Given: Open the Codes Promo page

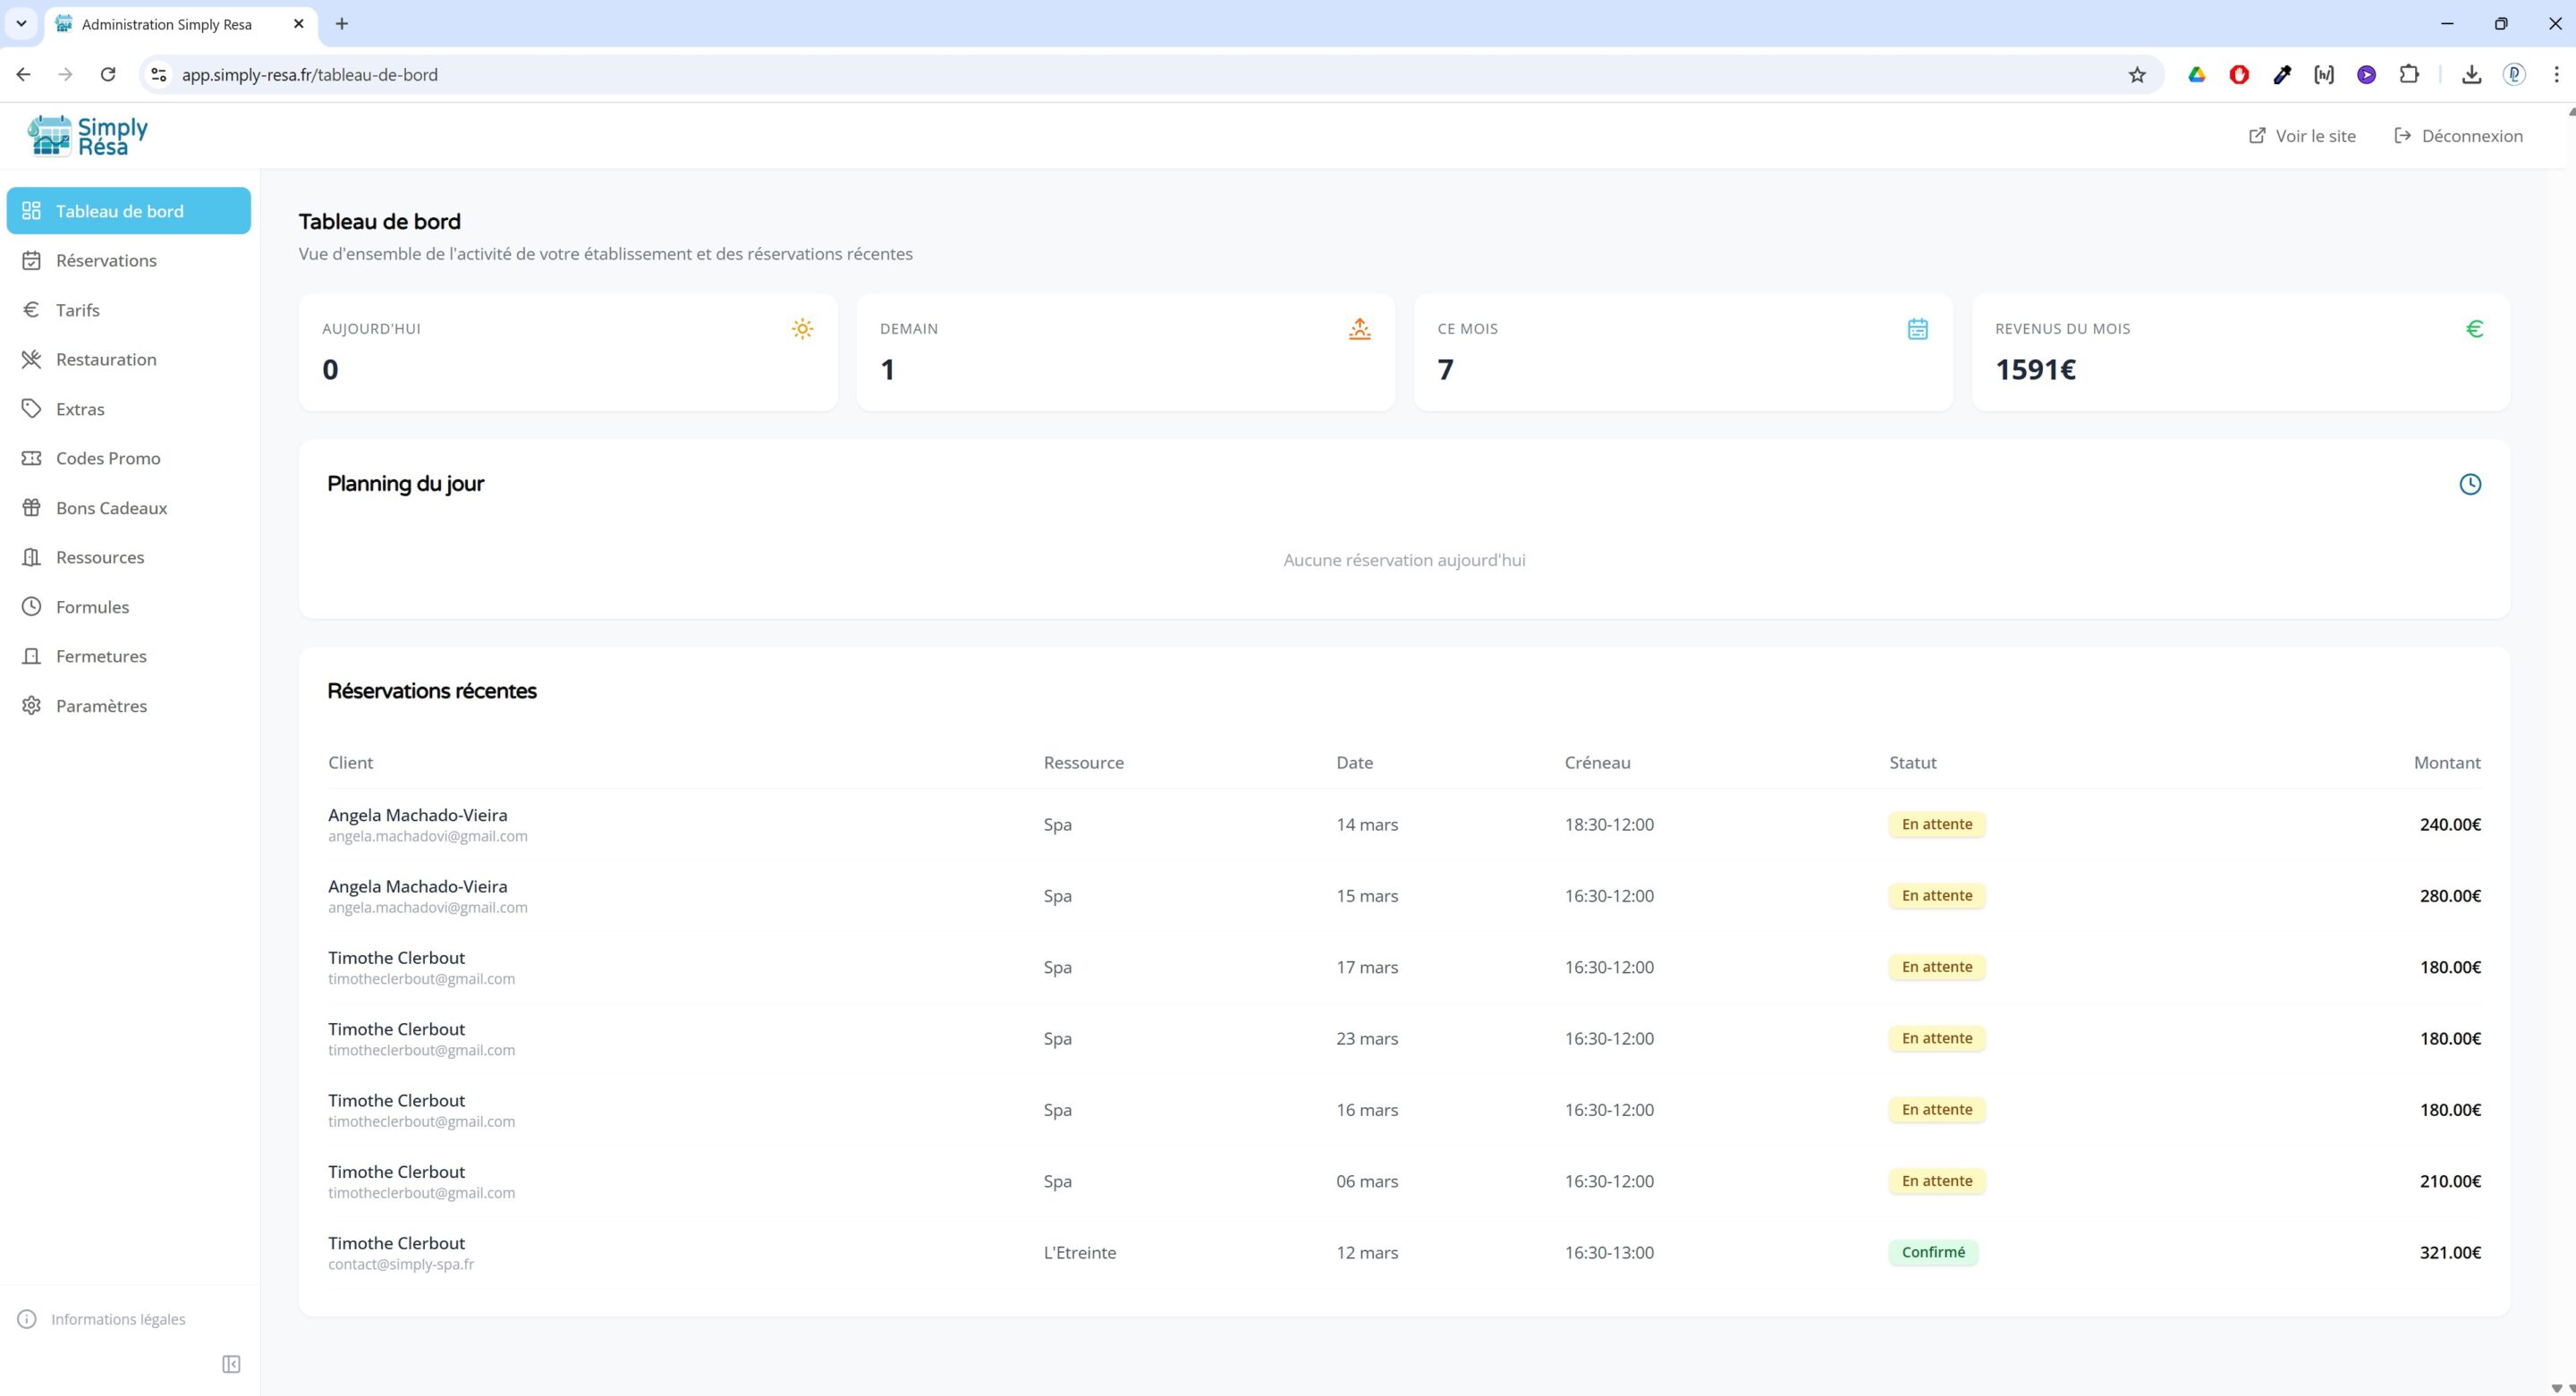Looking at the screenshot, I should tap(108, 458).
